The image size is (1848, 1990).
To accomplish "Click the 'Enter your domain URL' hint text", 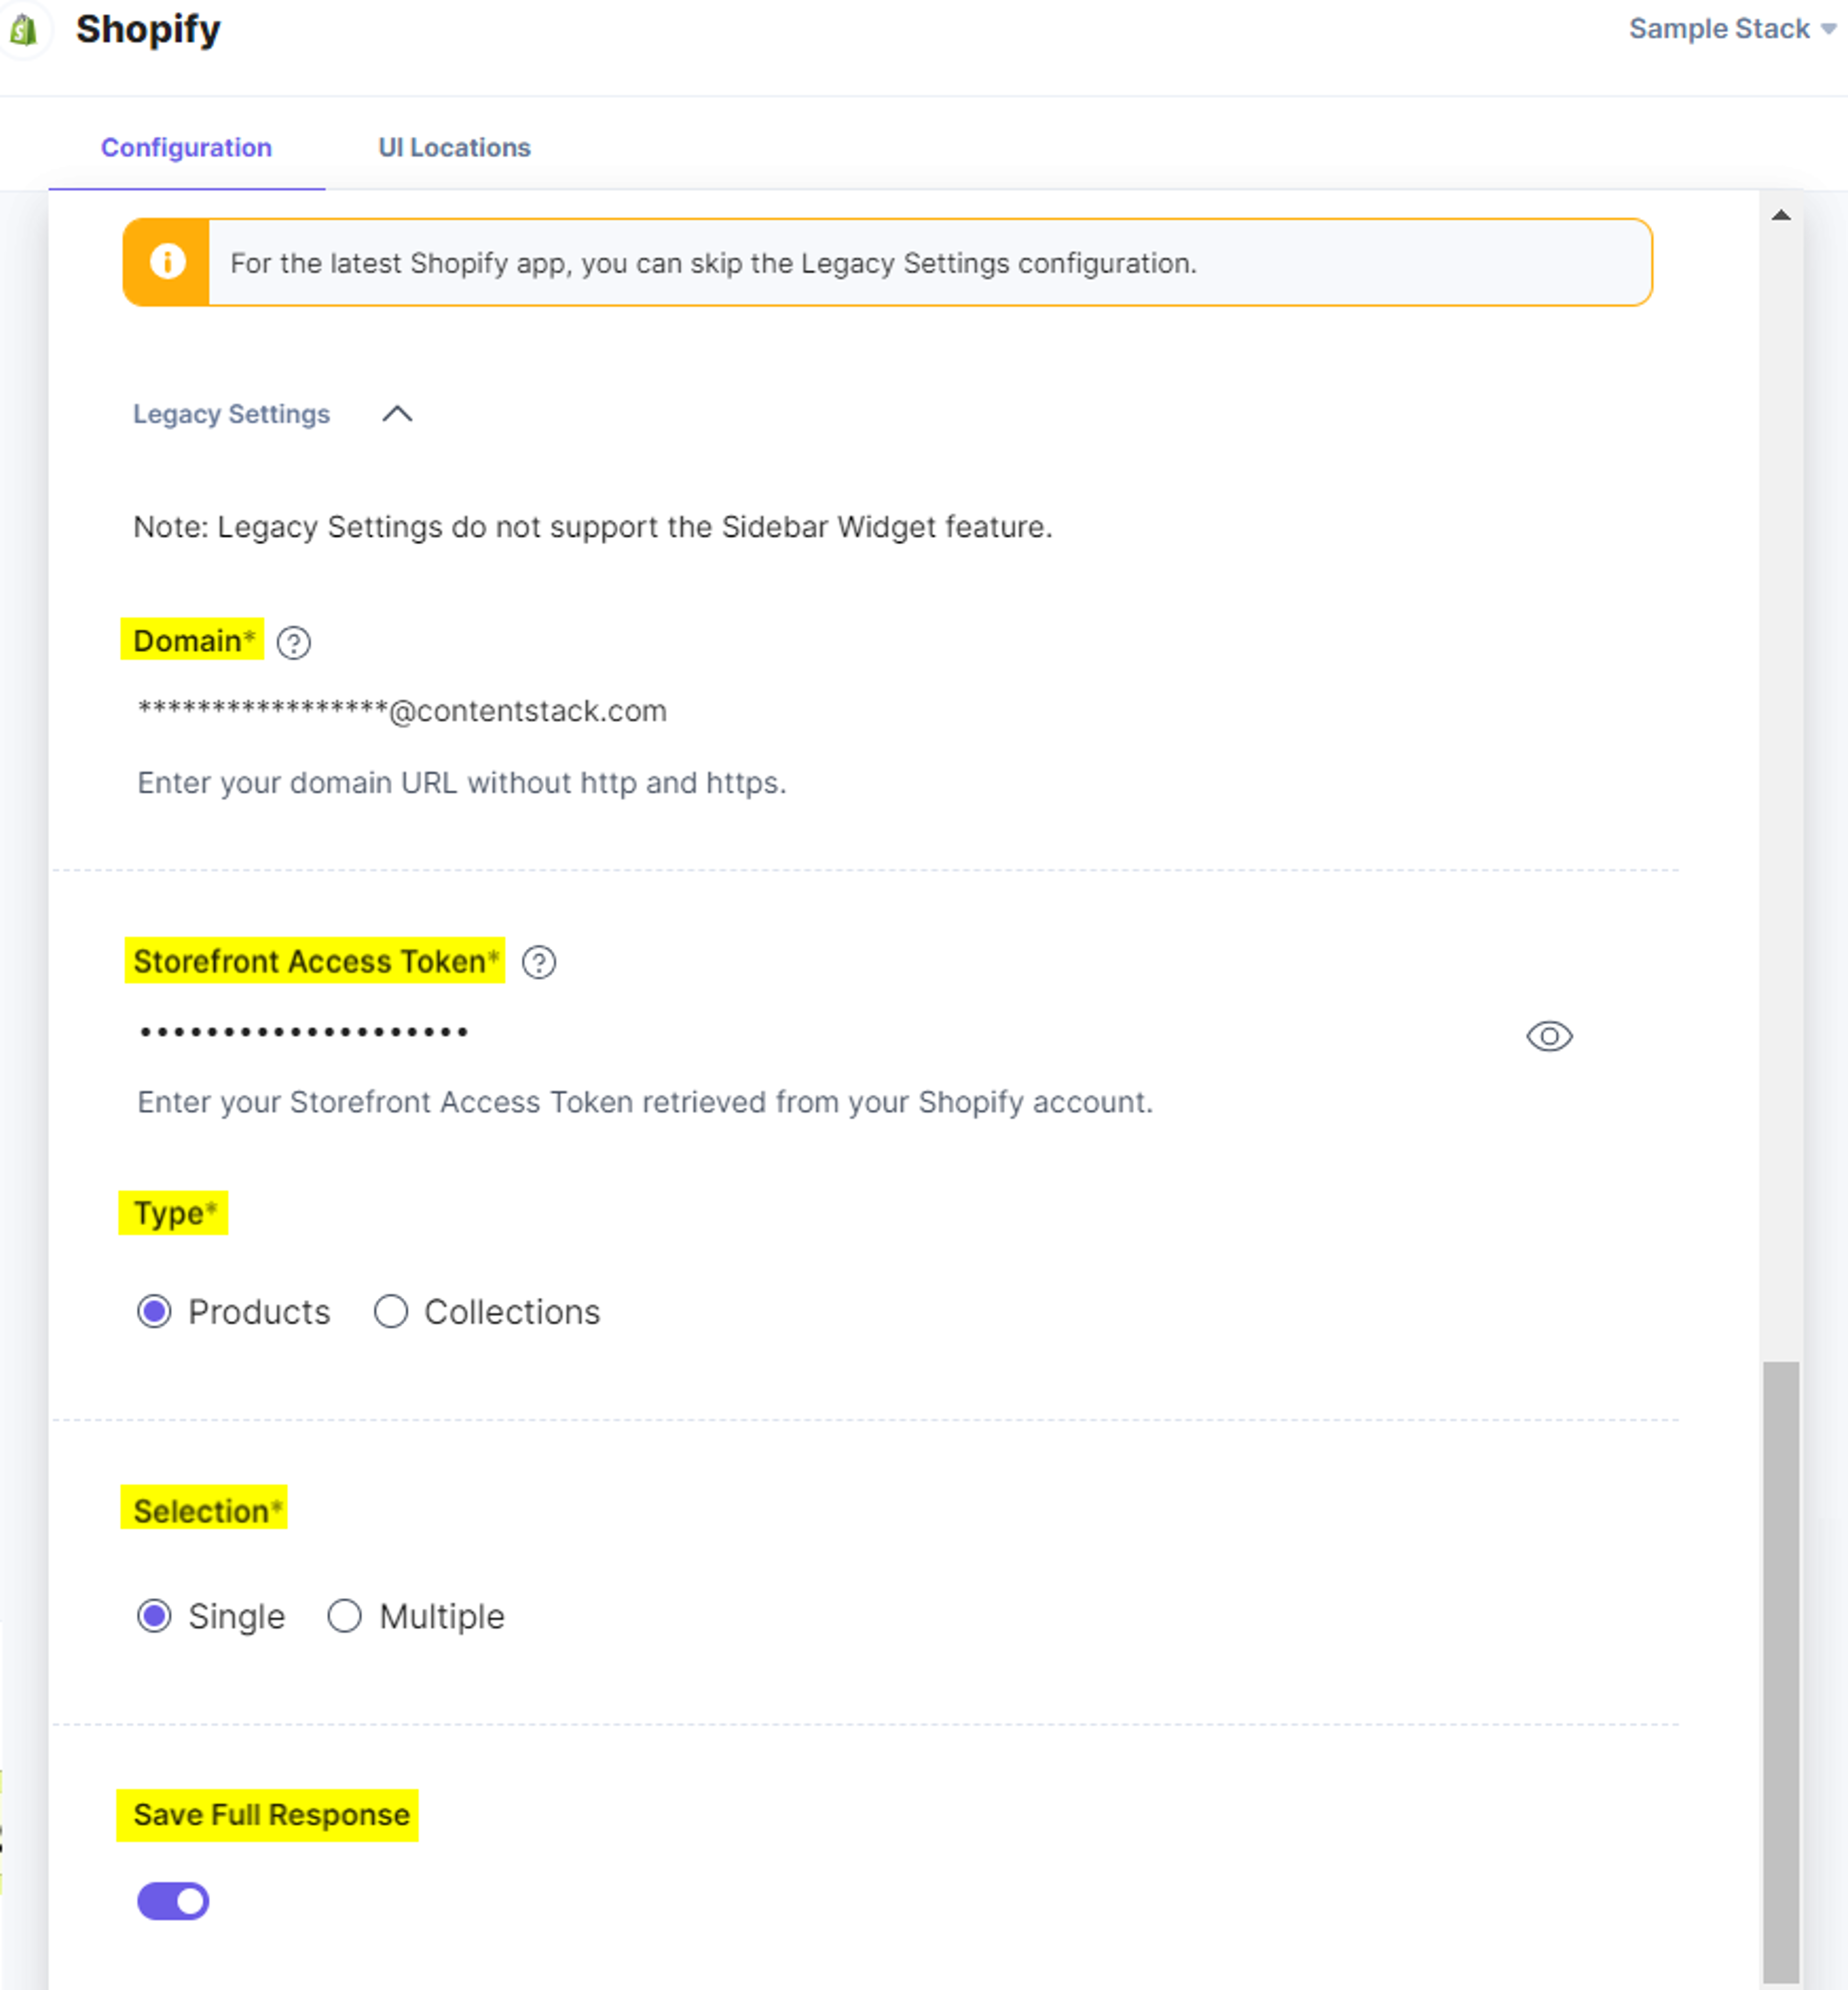I will tap(462, 782).
